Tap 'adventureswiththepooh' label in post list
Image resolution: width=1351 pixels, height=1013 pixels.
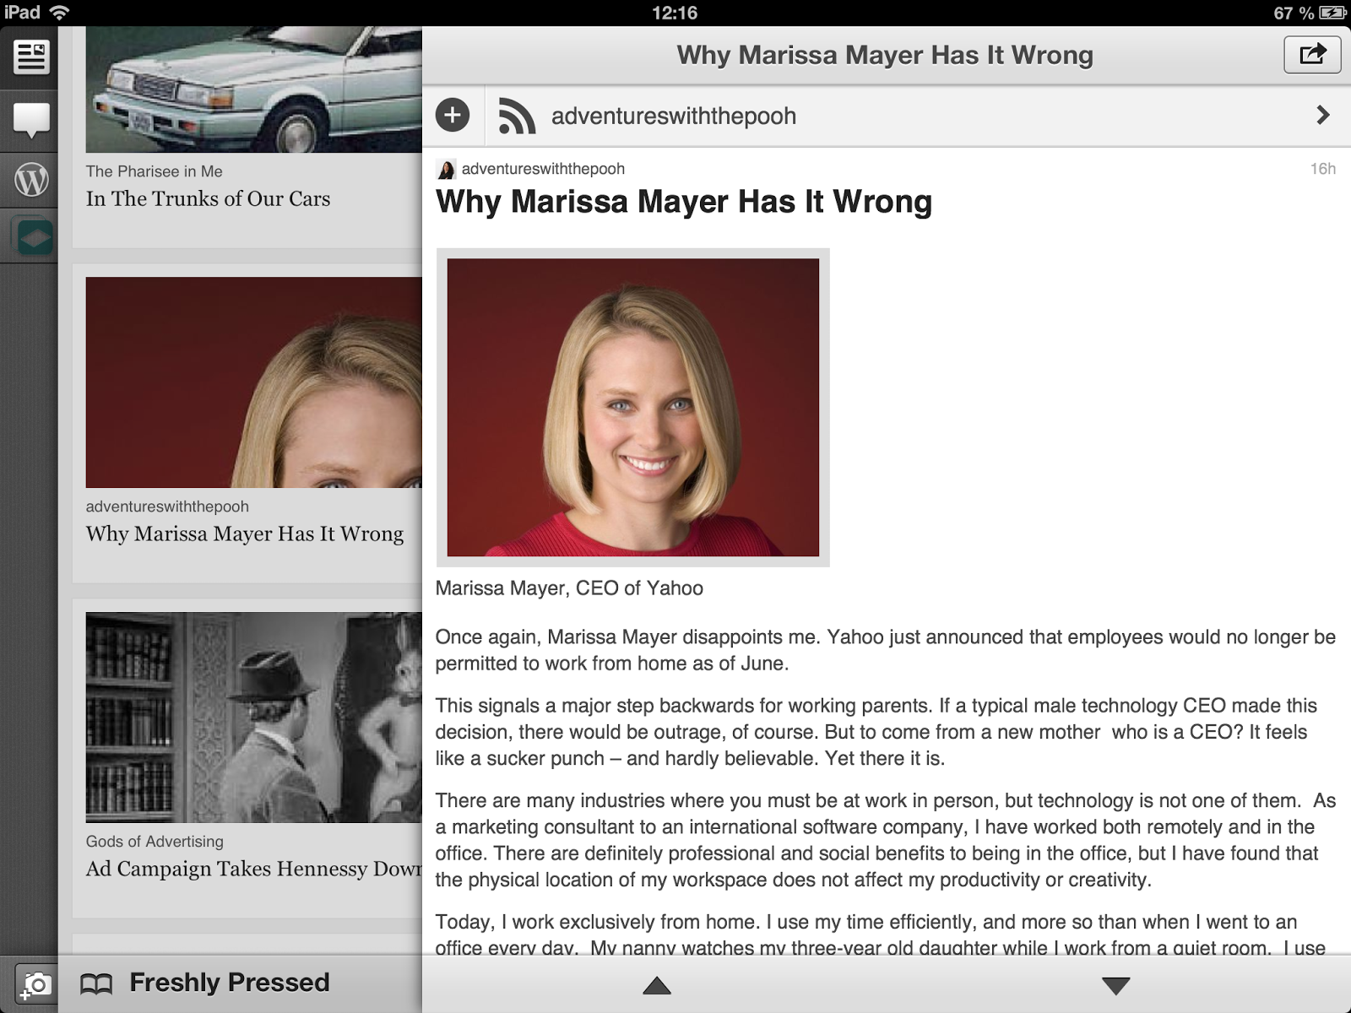[x=167, y=506]
